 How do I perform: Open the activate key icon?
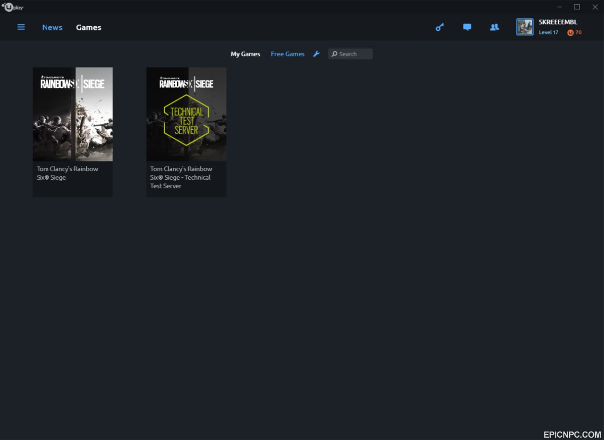click(x=439, y=27)
